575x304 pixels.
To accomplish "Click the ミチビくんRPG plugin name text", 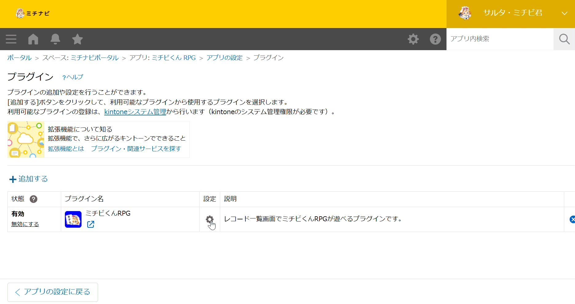I will [108, 213].
